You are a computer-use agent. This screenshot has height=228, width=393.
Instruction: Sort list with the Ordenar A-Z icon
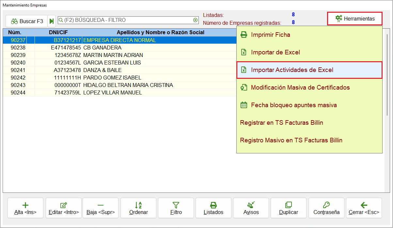pyautogui.click(x=138, y=208)
